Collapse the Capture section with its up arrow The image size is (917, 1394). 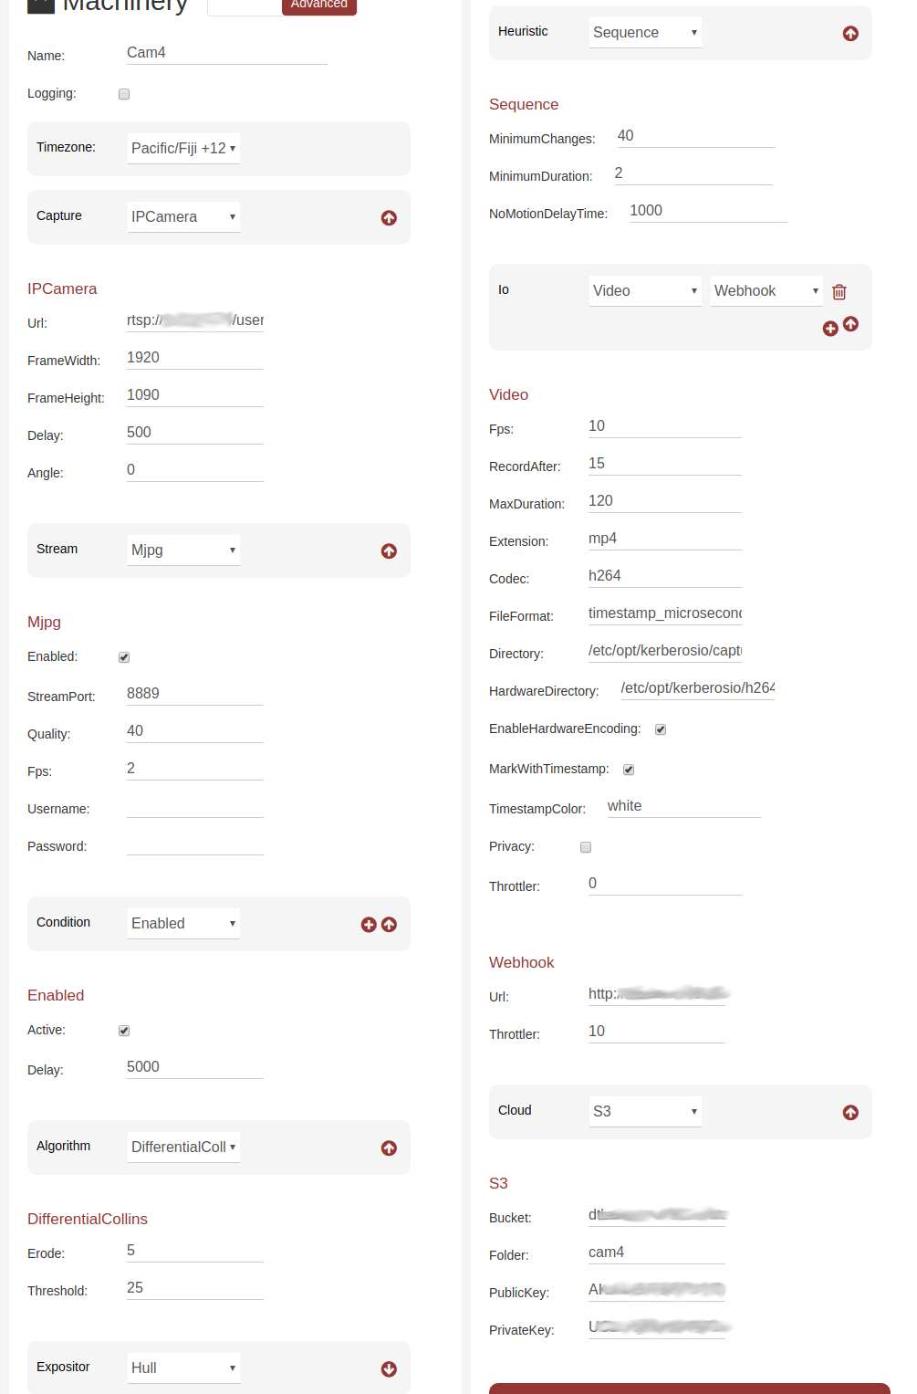[389, 217]
